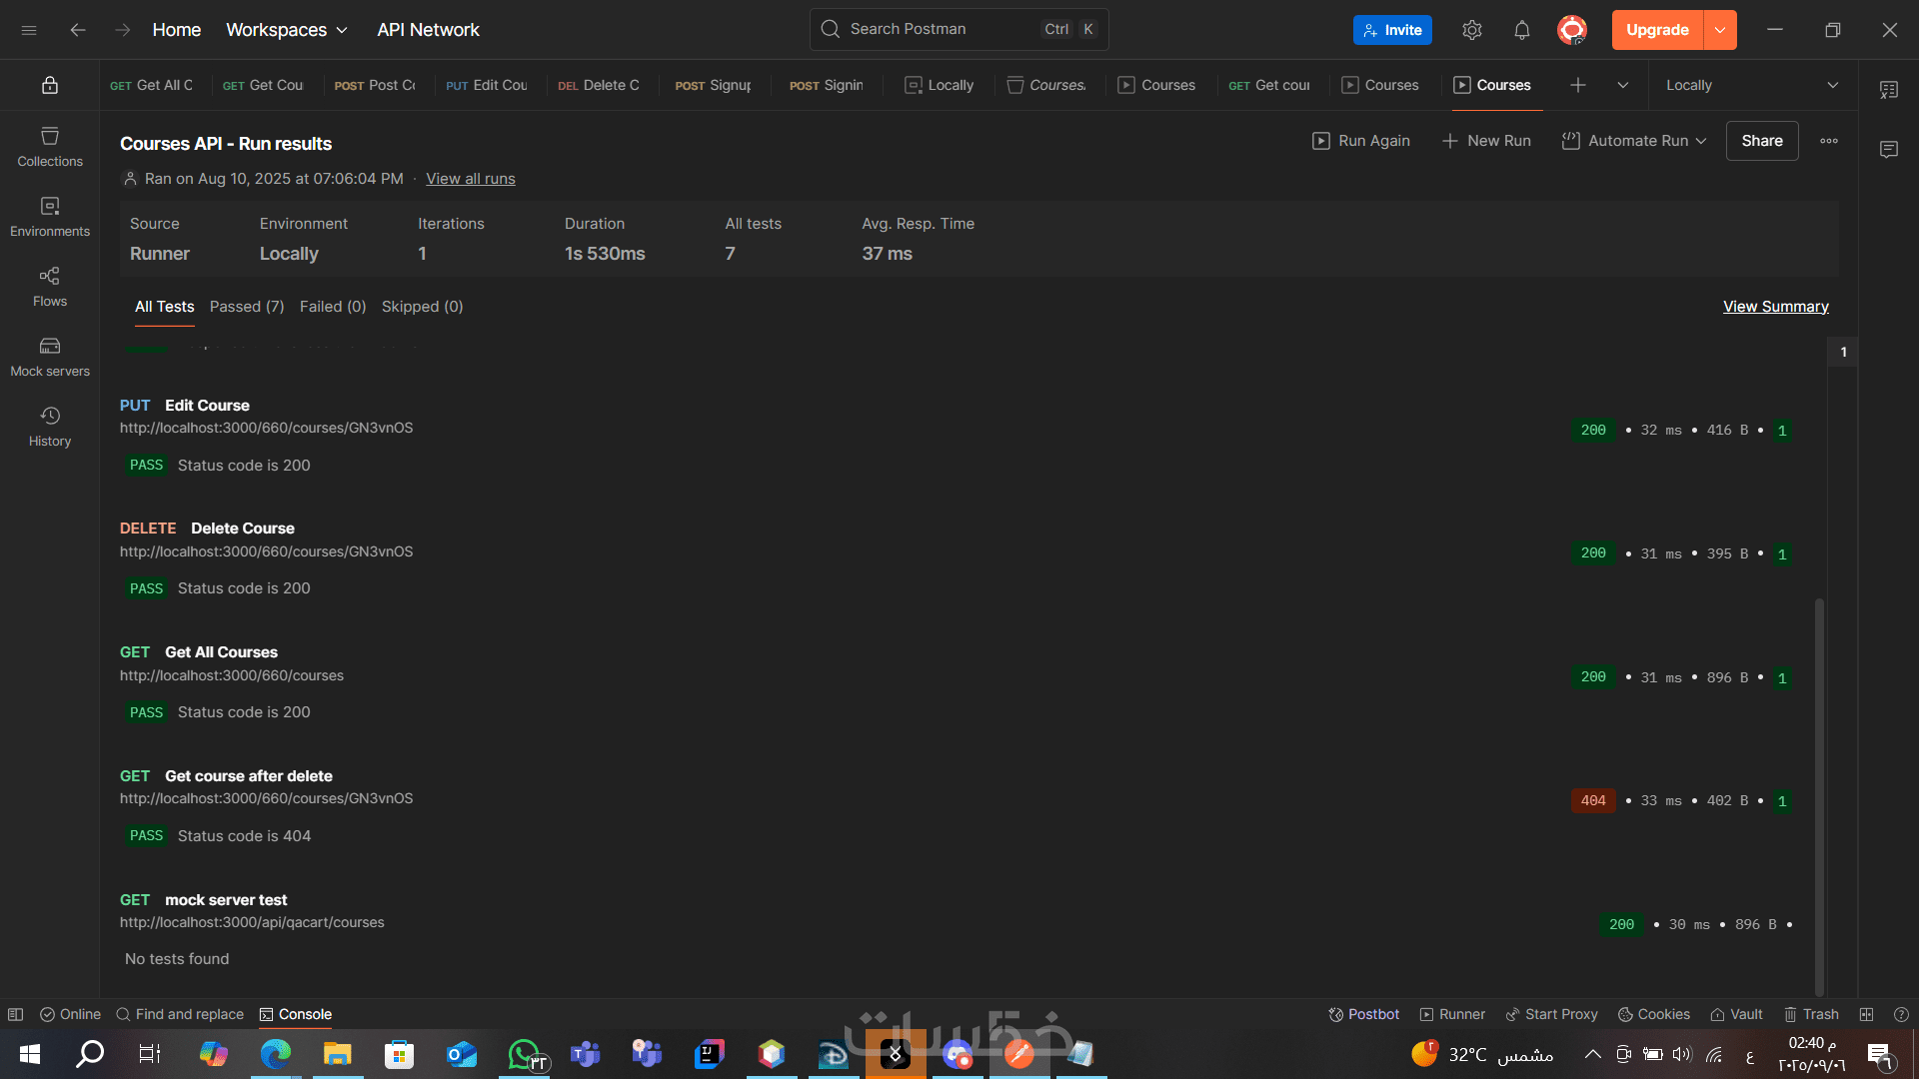Open the Environments sidebar icon
This screenshot has width=1919, height=1079.
tap(49, 216)
